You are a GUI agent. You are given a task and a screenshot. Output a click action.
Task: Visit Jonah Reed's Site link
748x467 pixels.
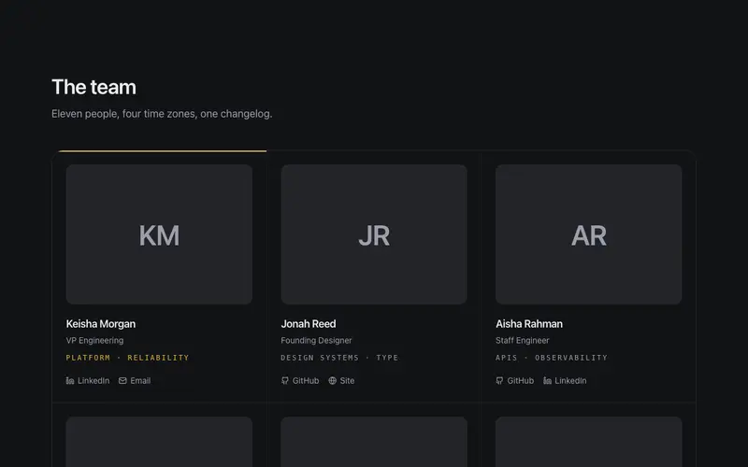click(x=341, y=381)
